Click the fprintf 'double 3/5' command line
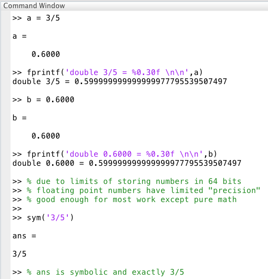Image resolution: width=268 pixels, height=279 pixels. pos(107,73)
